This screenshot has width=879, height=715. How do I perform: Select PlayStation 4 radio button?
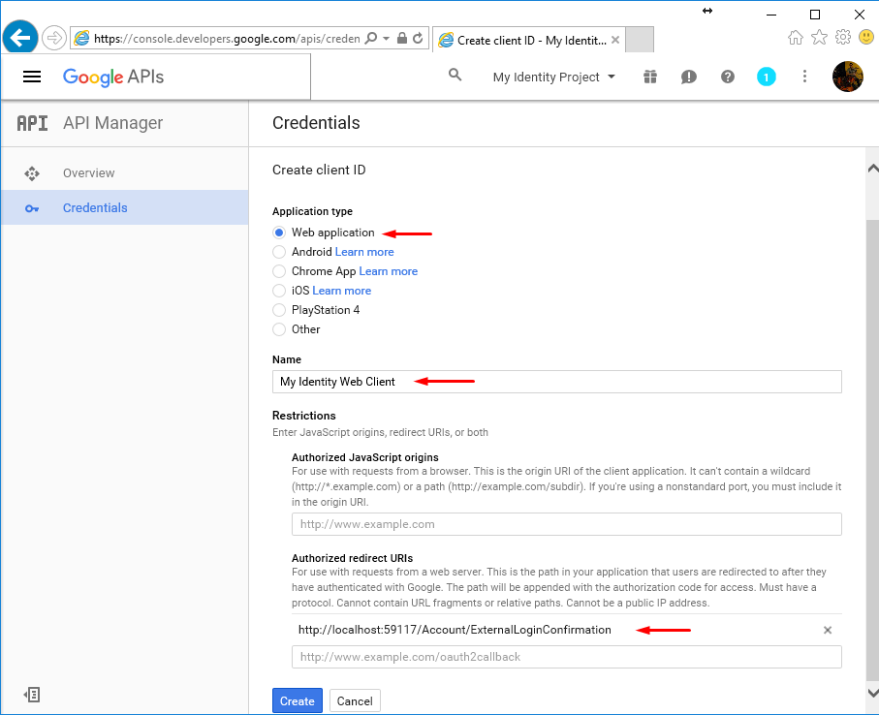279,310
